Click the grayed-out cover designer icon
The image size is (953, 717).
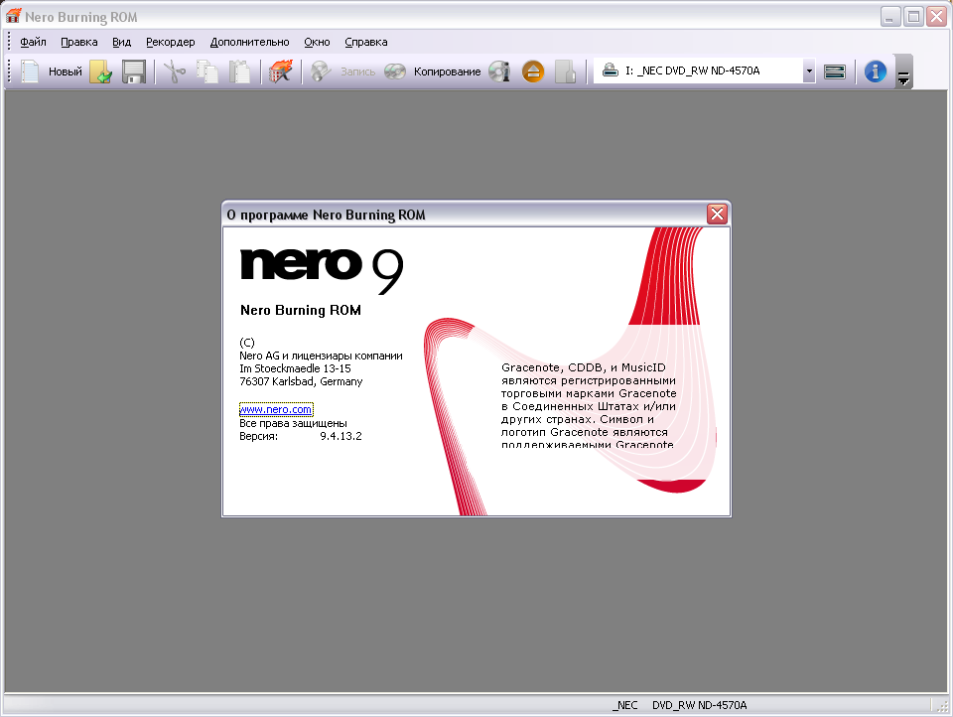tap(565, 72)
